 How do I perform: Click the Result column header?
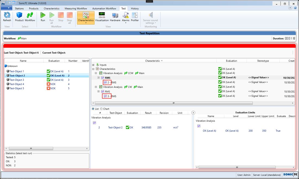point(148,113)
